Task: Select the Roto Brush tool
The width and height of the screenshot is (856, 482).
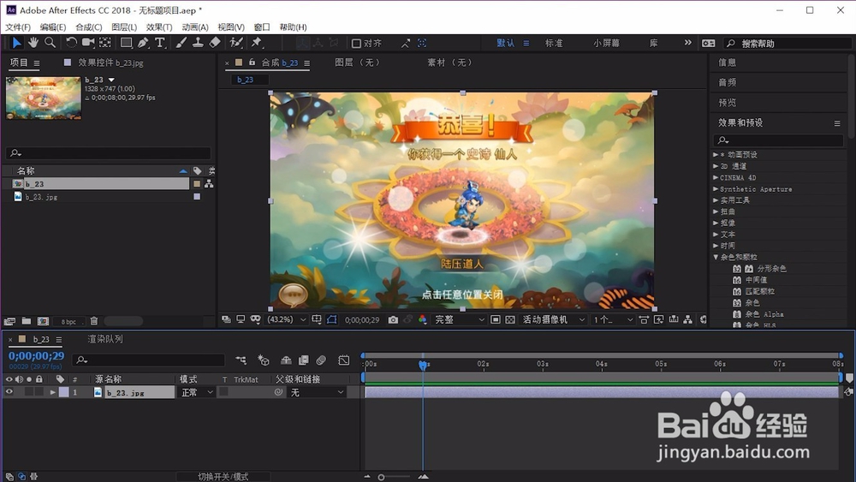Action: coord(236,43)
